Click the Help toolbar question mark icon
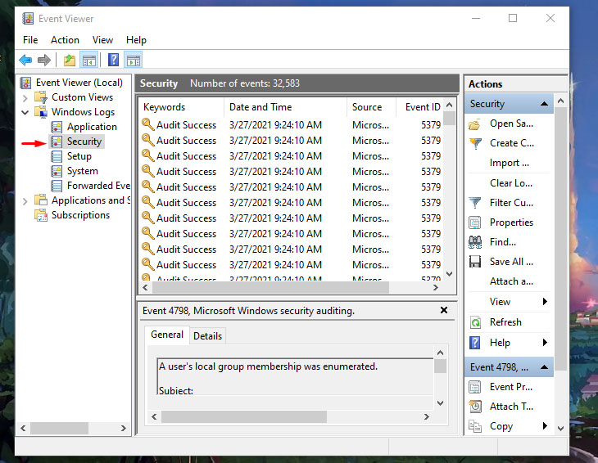This screenshot has width=598, height=463. click(x=113, y=60)
